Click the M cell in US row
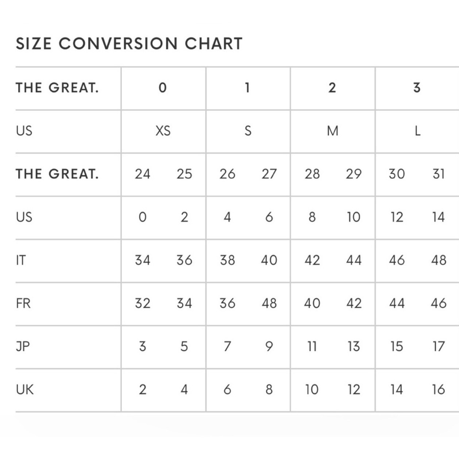The image size is (459, 459). [x=332, y=131]
